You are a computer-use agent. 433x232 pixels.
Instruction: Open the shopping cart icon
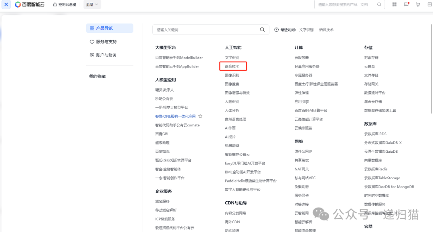pyautogui.click(x=418, y=4)
